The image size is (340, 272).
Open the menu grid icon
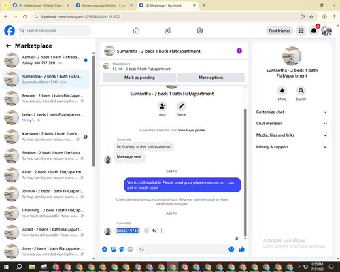[x=301, y=31]
